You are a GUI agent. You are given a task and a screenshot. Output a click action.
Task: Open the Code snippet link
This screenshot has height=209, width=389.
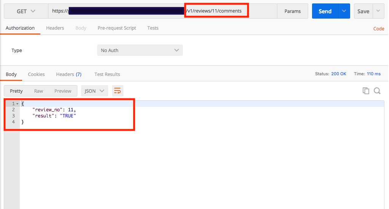pyautogui.click(x=379, y=28)
